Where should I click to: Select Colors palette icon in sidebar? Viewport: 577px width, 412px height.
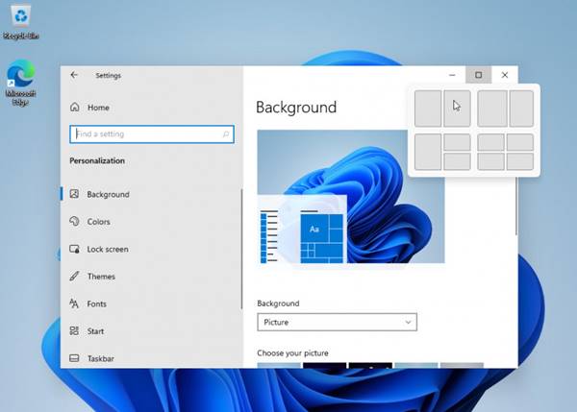click(74, 221)
